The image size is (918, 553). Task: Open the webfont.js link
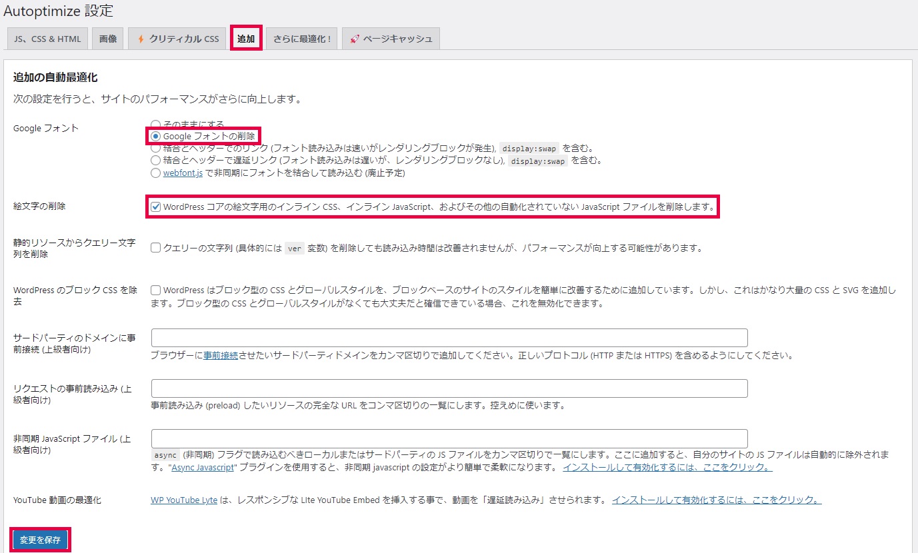[x=183, y=173]
